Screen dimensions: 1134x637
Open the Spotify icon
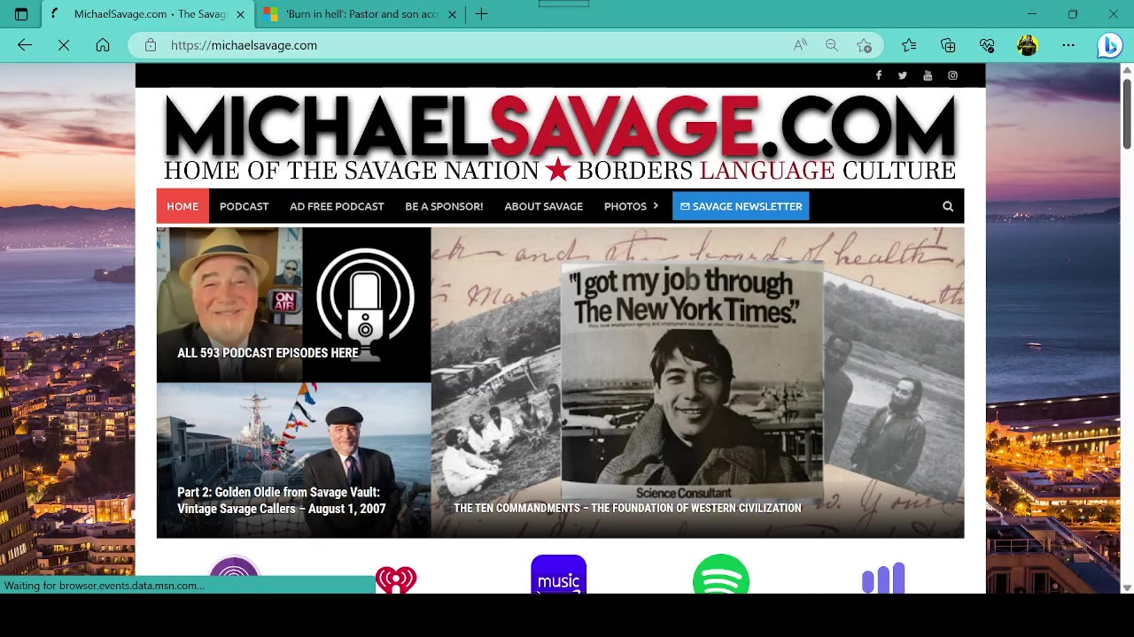click(x=721, y=574)
